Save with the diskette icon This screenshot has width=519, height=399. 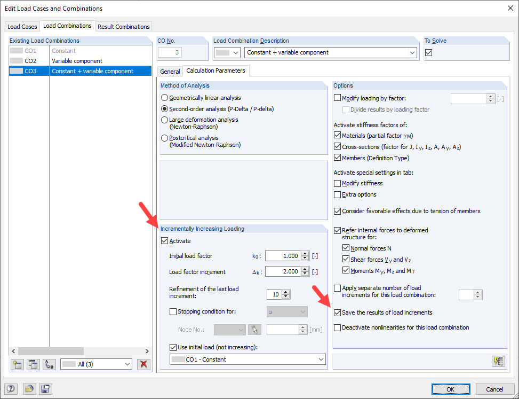(x=45, y=389)
